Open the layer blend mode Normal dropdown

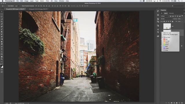point(166,19)
